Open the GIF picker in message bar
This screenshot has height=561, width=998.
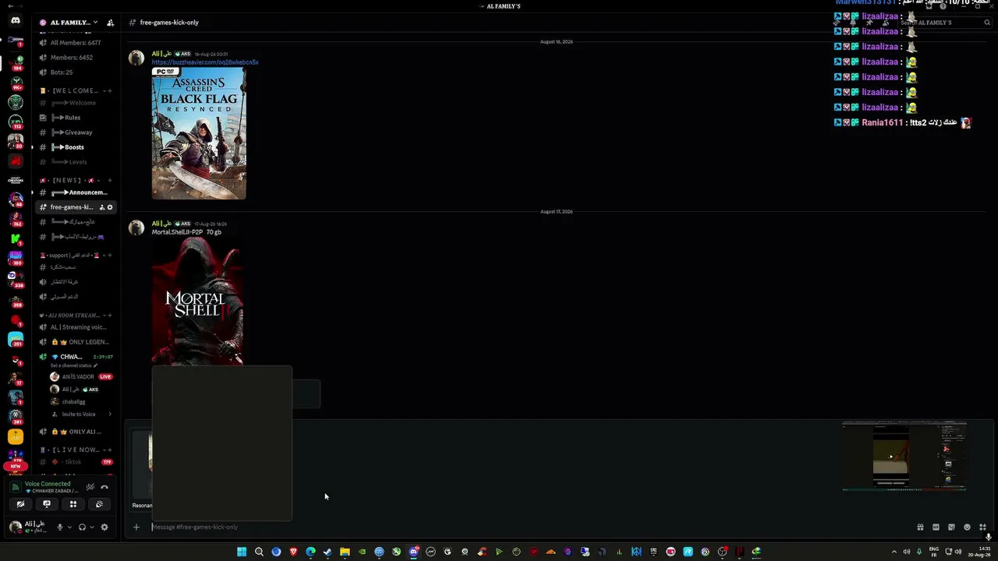click(936, 527)
